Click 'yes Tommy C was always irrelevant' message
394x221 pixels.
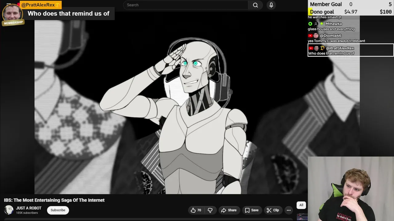click(336, 41)
